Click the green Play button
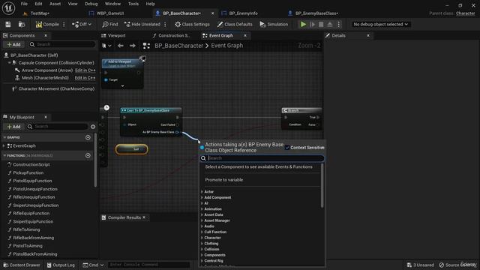Image resolution: width=480 pixels, height=270 pixels. click(303, 24)
